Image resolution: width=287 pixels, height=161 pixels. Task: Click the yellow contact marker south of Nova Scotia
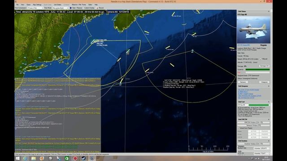tap(147, 32)
